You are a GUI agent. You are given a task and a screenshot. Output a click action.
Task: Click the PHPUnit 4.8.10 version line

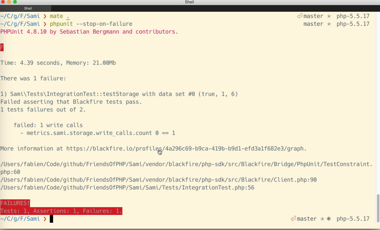(x=89, y=32)
